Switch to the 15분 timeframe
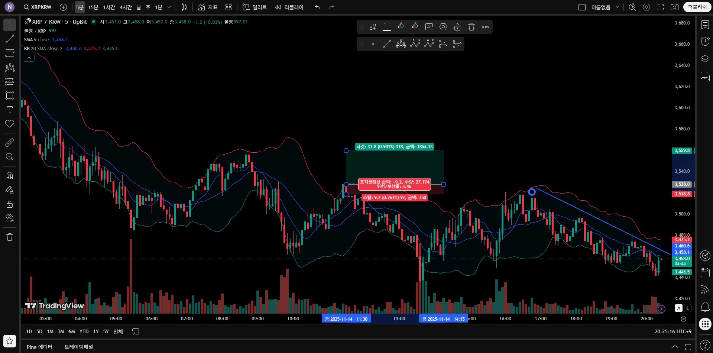 (x=93, y=7)
